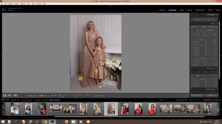Open the second window display icon
Viewport: 222px width, 124px height.
point(7,100)
